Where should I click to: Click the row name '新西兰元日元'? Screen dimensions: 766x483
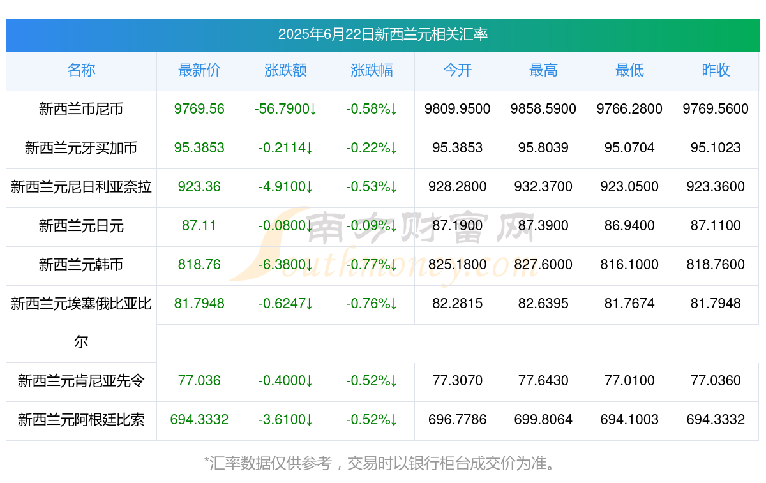(x=81, y=226)
